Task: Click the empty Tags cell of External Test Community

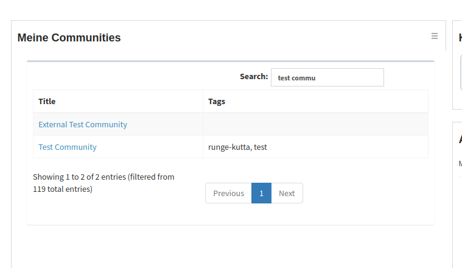Action: 315,124
